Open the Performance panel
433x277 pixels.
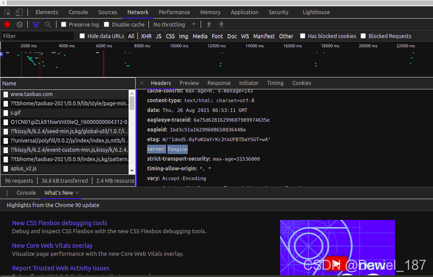pyautogui.click(x=174, y=12)
